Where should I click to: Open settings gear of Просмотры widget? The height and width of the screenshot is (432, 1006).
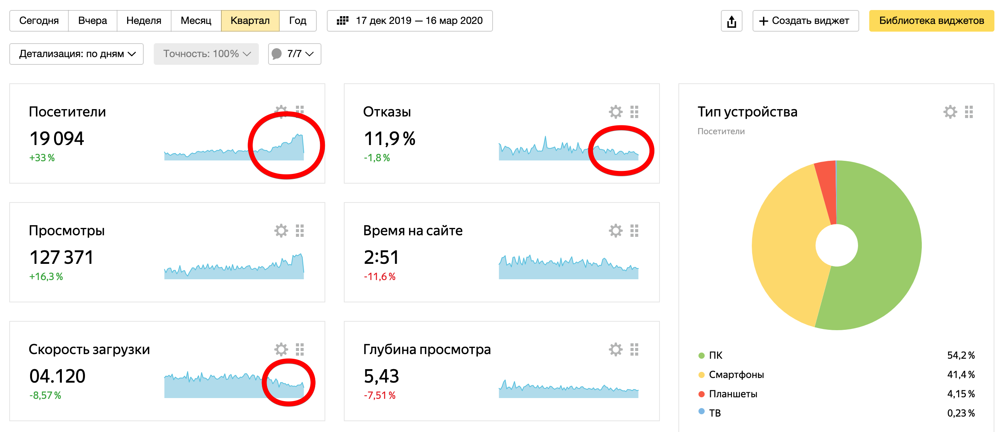tap(281, 231)
